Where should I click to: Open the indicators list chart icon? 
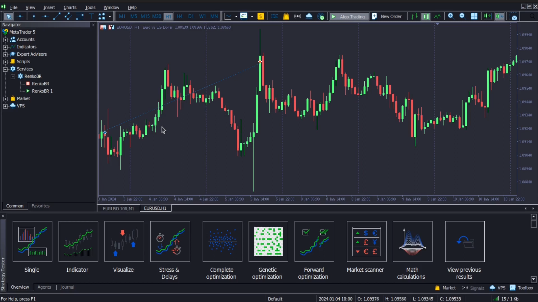244,16
